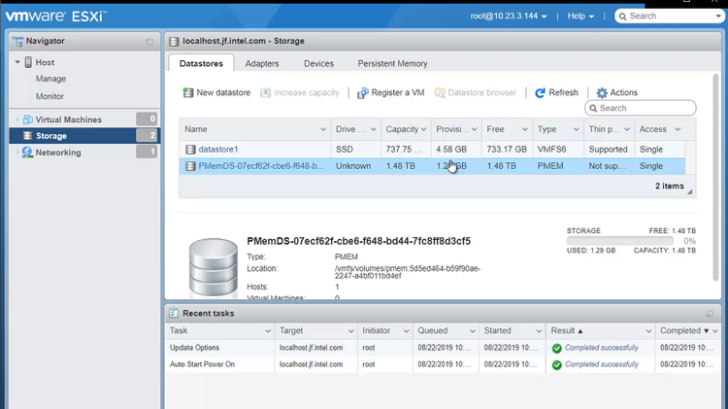
Task: Minimize the Navigator panel
Action: click(149, 42)
